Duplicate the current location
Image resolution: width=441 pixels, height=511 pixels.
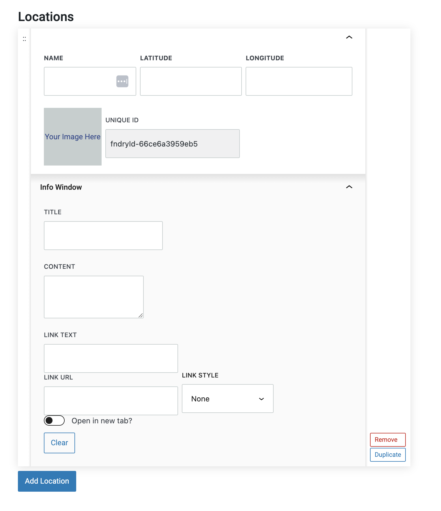[x=388, y=454]
